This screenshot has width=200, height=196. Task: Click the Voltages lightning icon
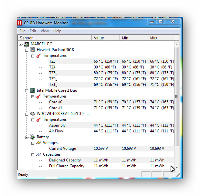(x=39, y=143)
